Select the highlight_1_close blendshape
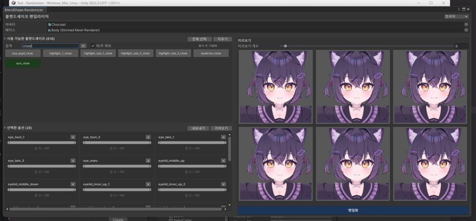Viewport: 476px width, 221px height. pos(60,53)
